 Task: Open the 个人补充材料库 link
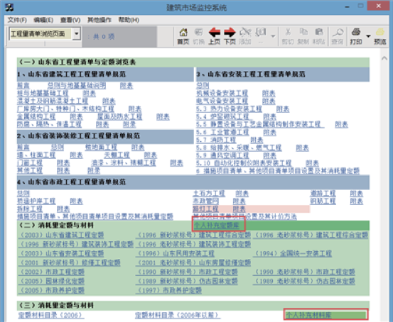(x=308, y=315)
